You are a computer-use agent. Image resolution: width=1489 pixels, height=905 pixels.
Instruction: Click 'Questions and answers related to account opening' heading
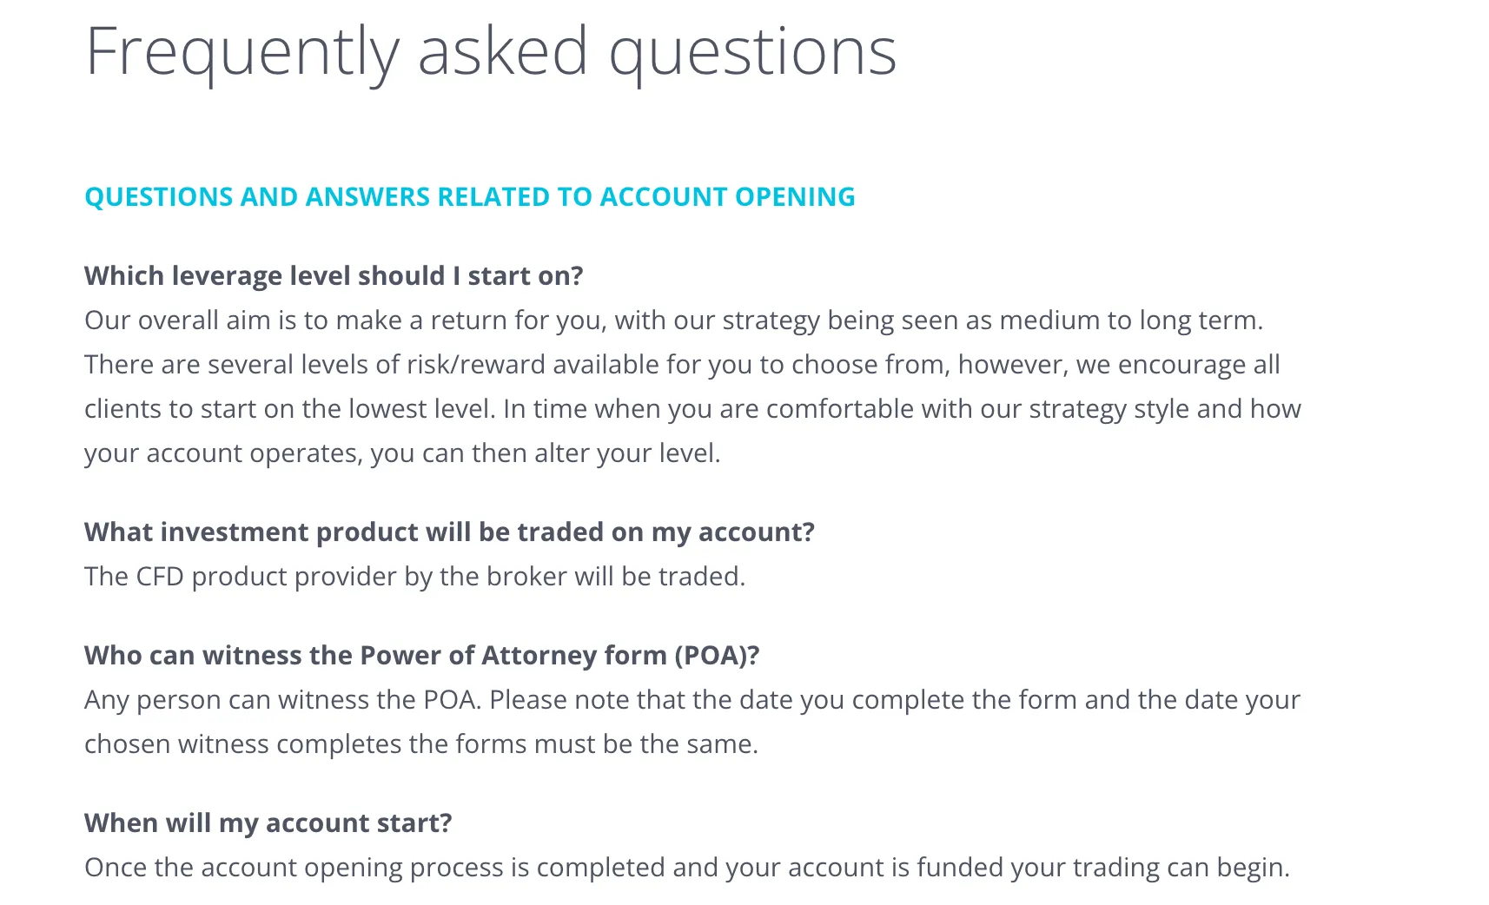point(470,197)
